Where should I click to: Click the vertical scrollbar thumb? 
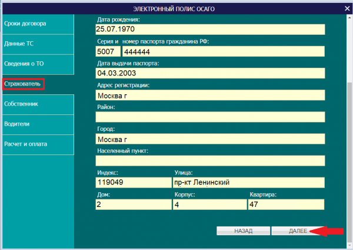pyautogui.click(x=349, y=162)
